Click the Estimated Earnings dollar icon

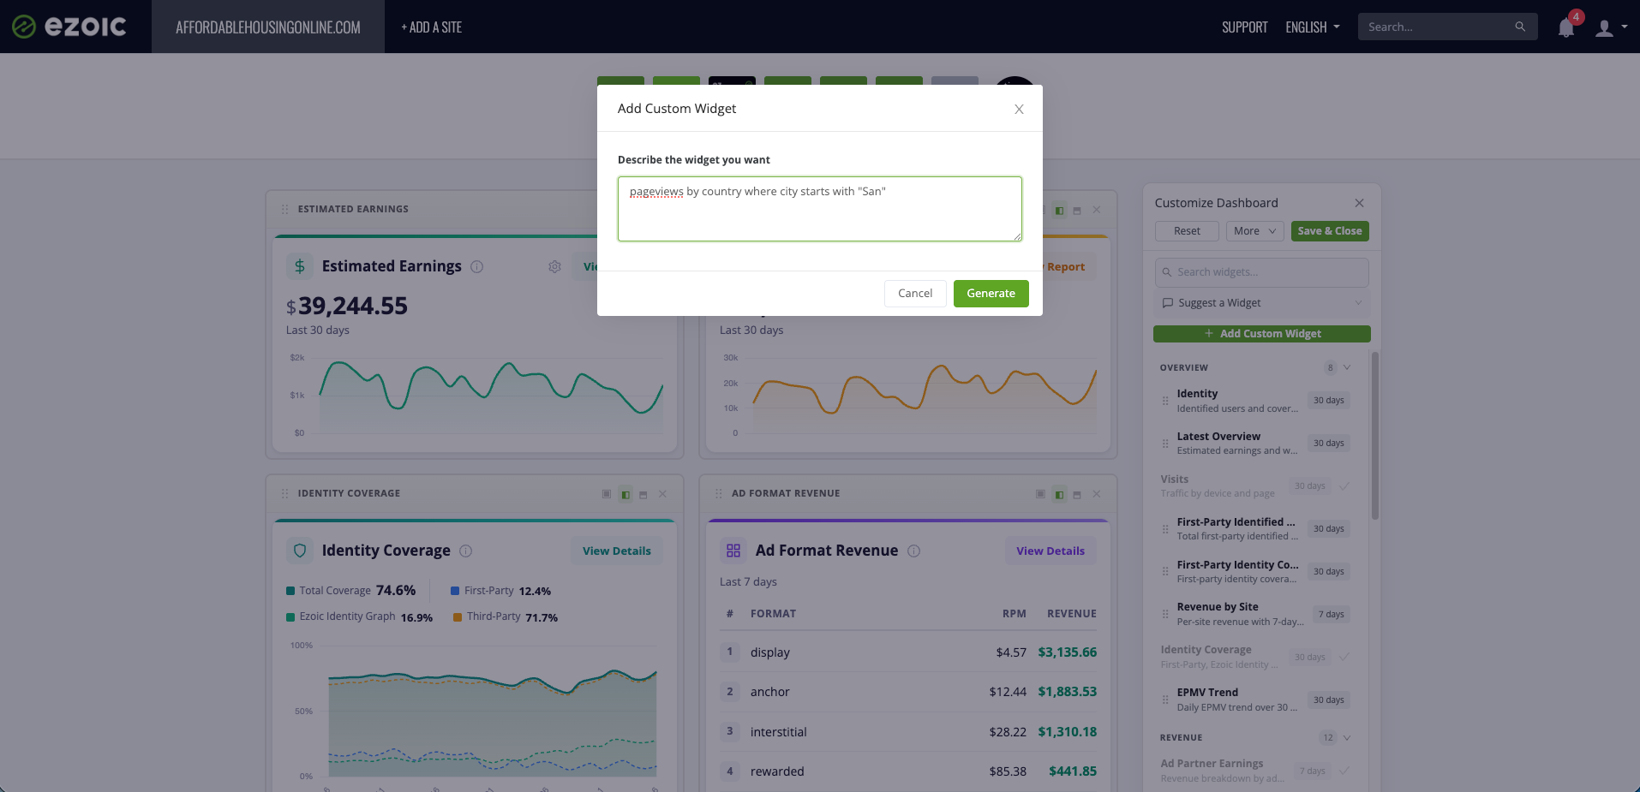[300, 266]
